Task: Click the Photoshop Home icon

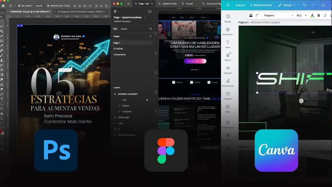Action: point(3,6)
